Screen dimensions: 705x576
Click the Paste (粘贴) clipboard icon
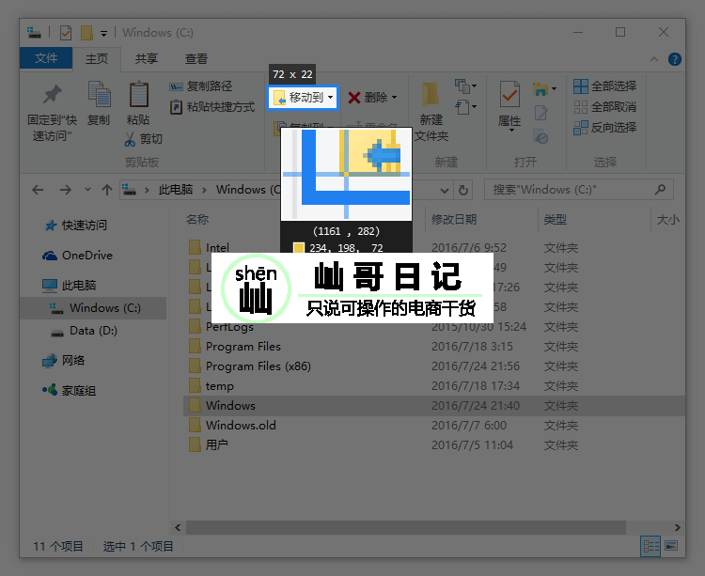coord(139,94)
